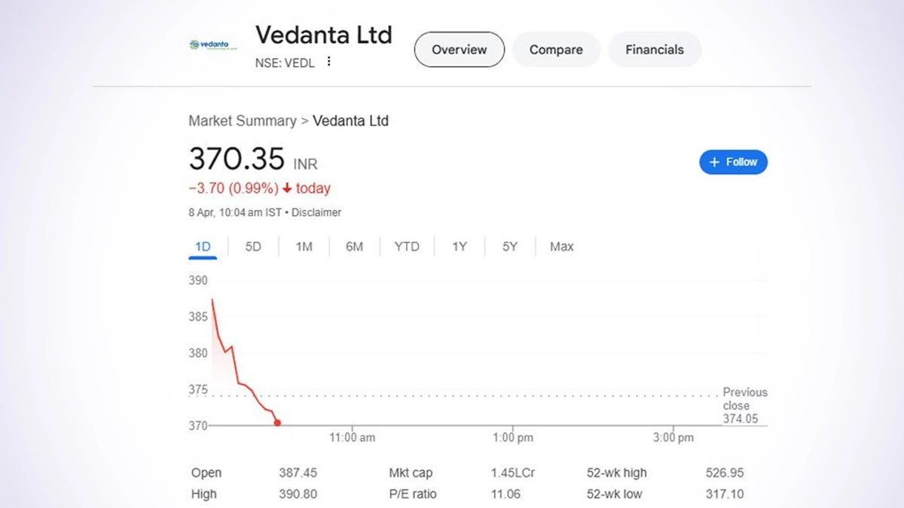Select the 5Y chart range
Image resolution: width=904 pixels, height=508 pixels.
tap(510, 247)
